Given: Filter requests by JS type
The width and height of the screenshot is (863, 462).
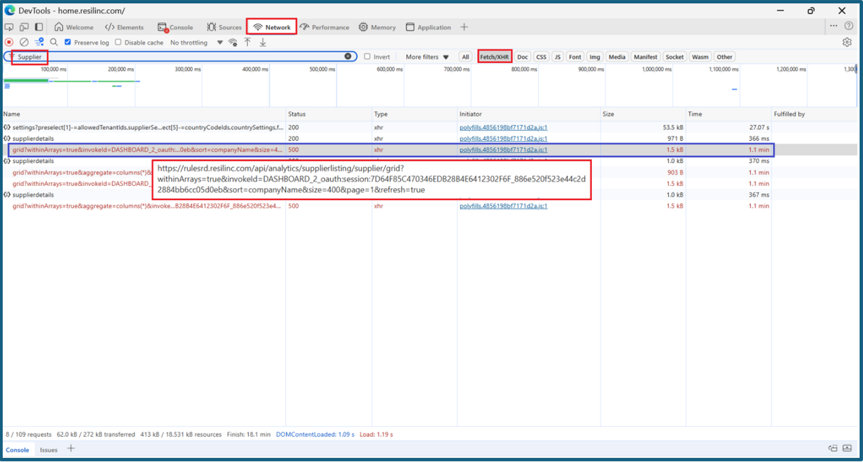Looking at the screenshot, I should [557, 57].
